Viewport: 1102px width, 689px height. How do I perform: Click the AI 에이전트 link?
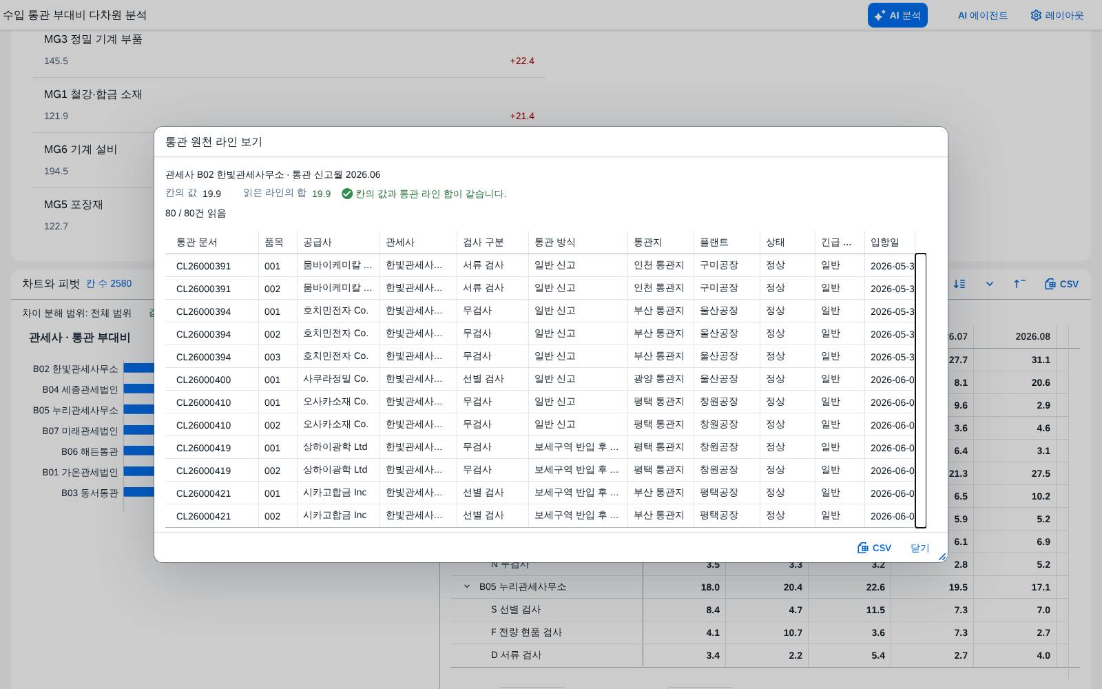click(x=983, y=15)
